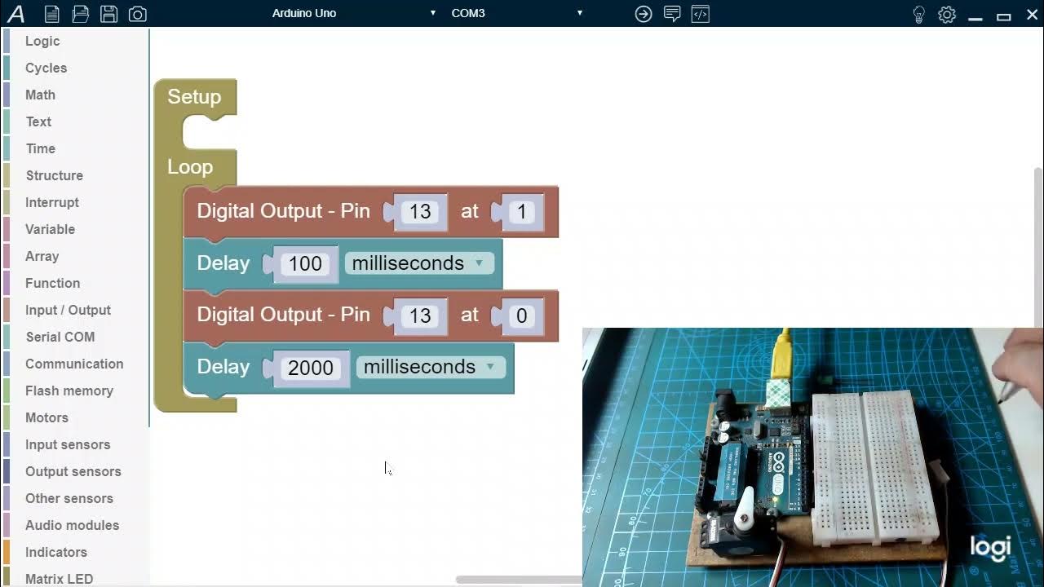Click the workspace horizontal scrollbar

pos(519,580)
